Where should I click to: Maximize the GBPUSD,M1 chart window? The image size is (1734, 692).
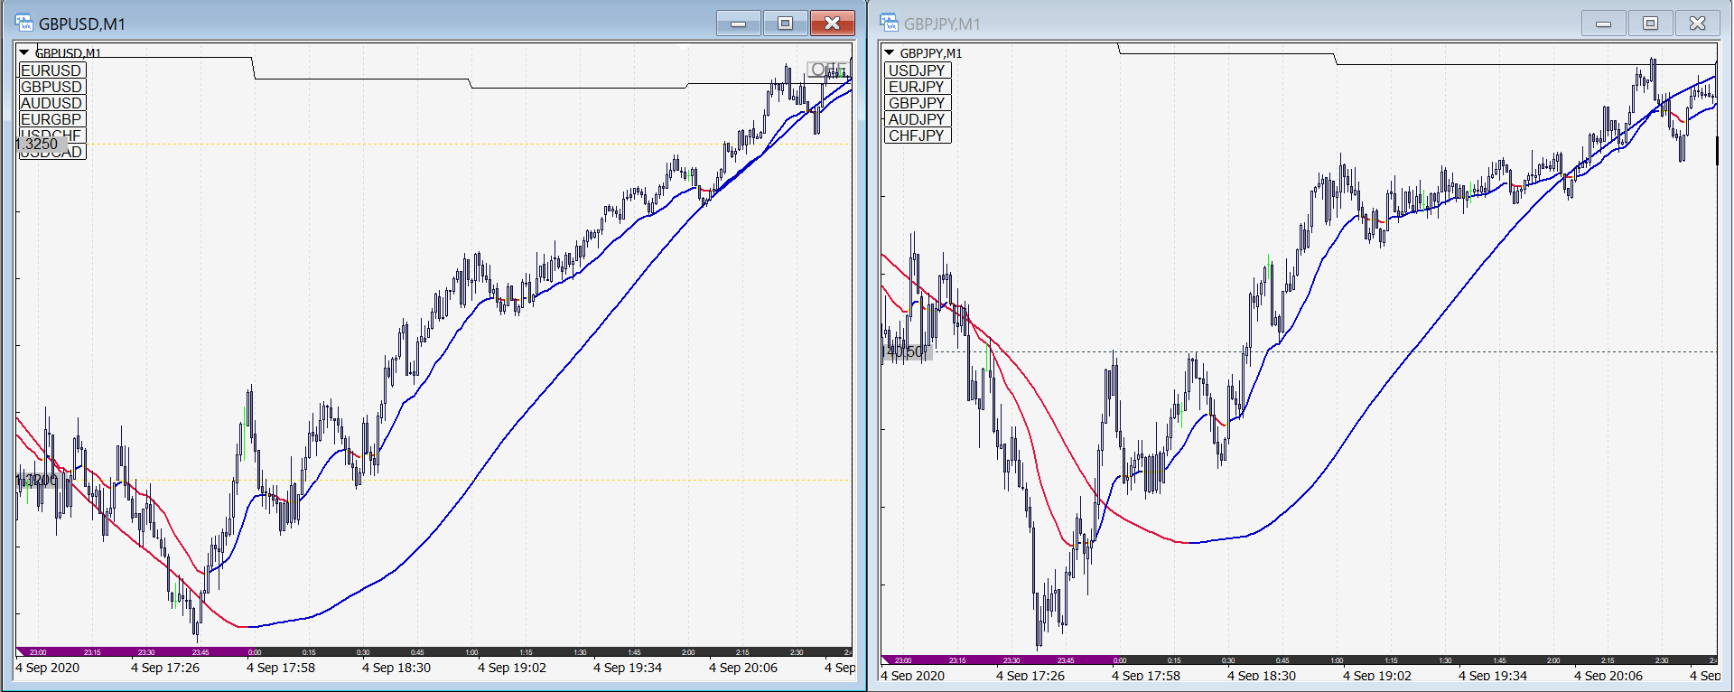786,23
